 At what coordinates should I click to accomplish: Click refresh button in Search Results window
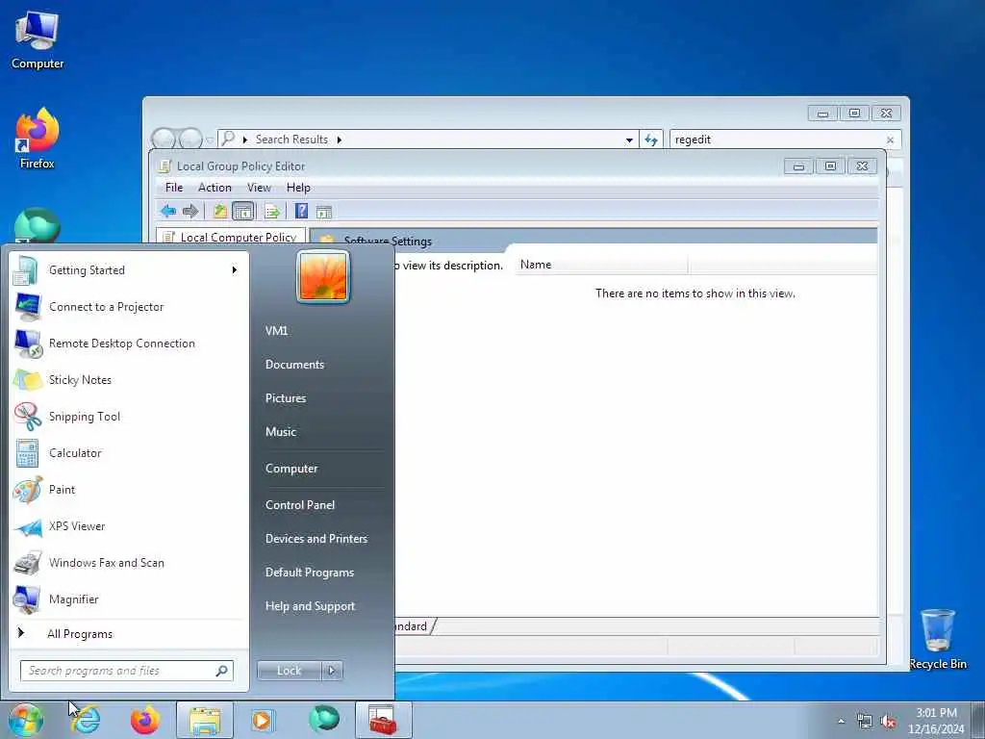651,140
